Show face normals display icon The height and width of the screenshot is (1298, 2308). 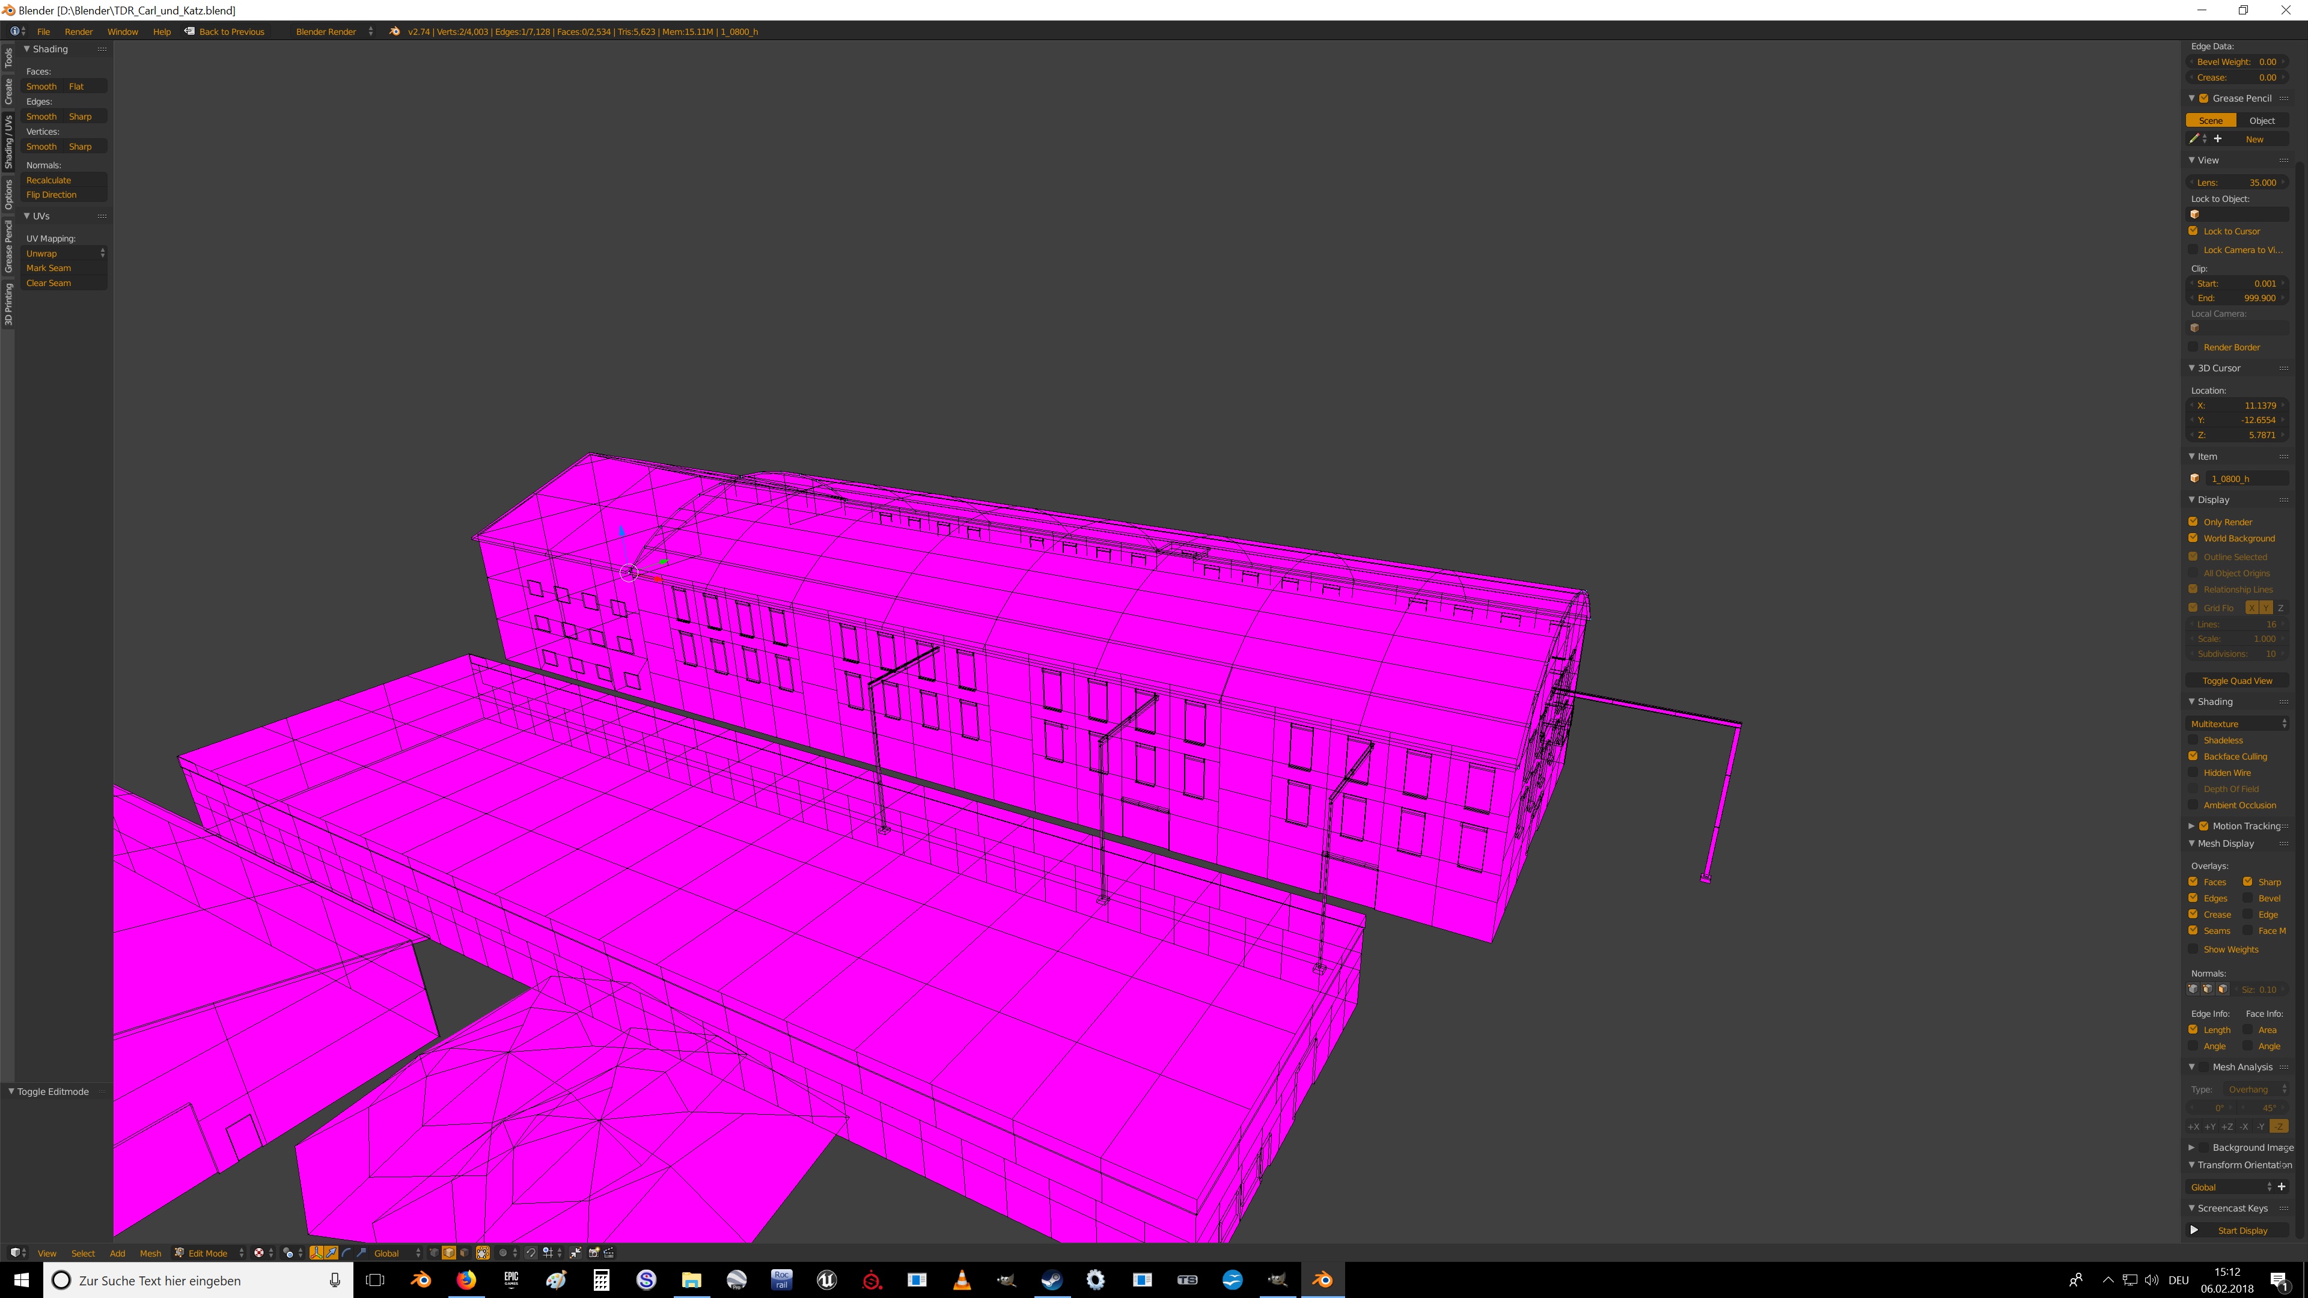(2223, 989)
